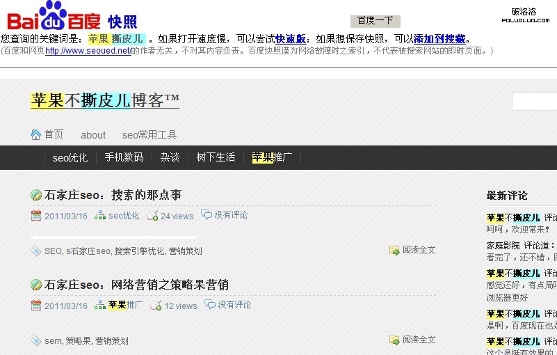This screenshot has width=557, height=355.
Task: Click the home icon beside 首页
Action: coord(36,135)
